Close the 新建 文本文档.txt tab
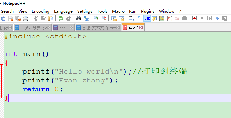The height and width of the screenshot is (118, 231). [x=118, y=28]
